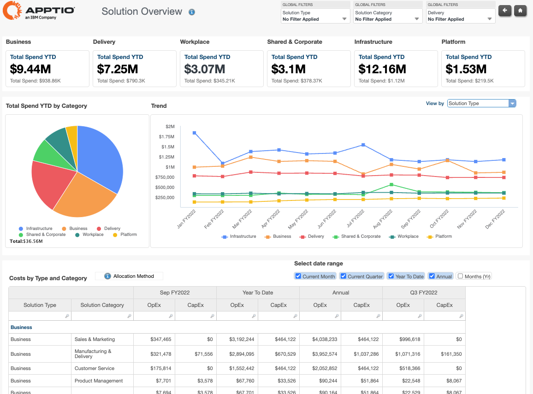Viewport: 533px width, 394px height.
Task: Click the search magnifier in Solution Category column
Action: coord(130,316)
